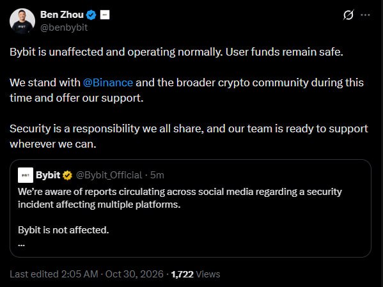Click the Grok slashed-circle icon
Image resolution: width=383 pixels, height=287 pixels.
[x=348, y=15]
